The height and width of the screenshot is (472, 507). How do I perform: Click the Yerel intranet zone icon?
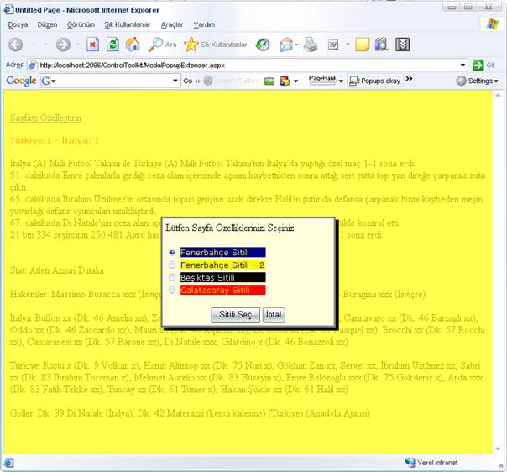[x=410, y=463]
